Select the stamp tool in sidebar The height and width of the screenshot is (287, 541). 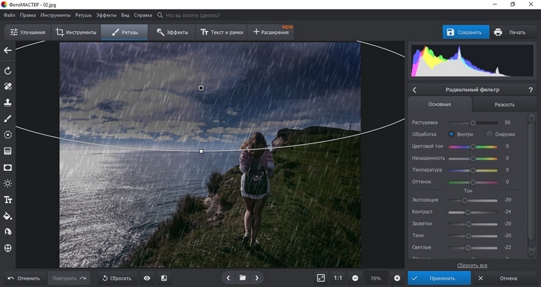(8, 102)
